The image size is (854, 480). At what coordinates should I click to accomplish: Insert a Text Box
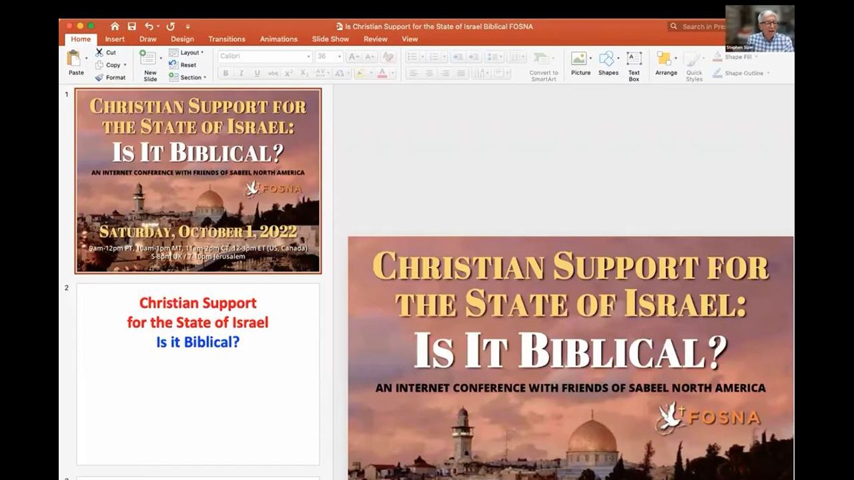coord(634,60)
